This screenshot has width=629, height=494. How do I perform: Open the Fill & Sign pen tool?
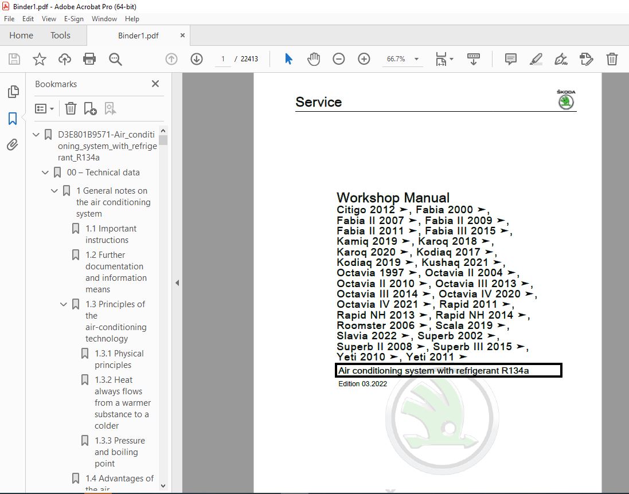[x=561, y=59]
